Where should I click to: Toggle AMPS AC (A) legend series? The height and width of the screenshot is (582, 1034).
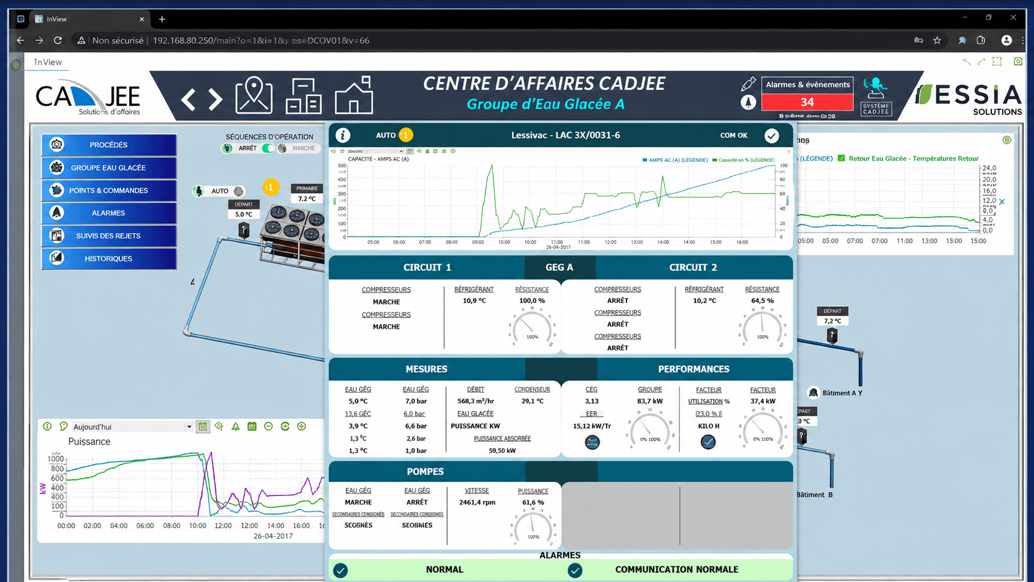pos(675,160)
